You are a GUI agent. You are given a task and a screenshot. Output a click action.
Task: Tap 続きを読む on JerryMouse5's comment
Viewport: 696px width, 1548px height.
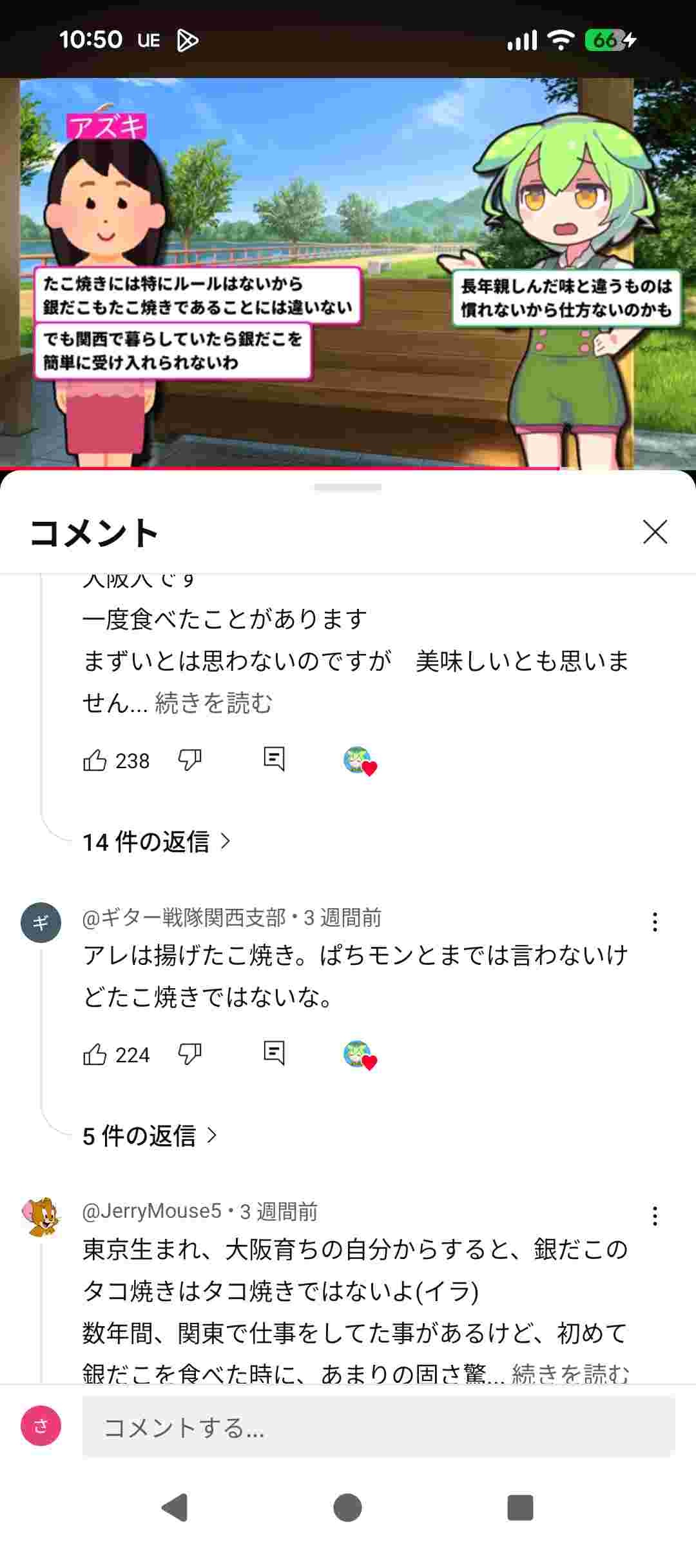pos(570,1373)
